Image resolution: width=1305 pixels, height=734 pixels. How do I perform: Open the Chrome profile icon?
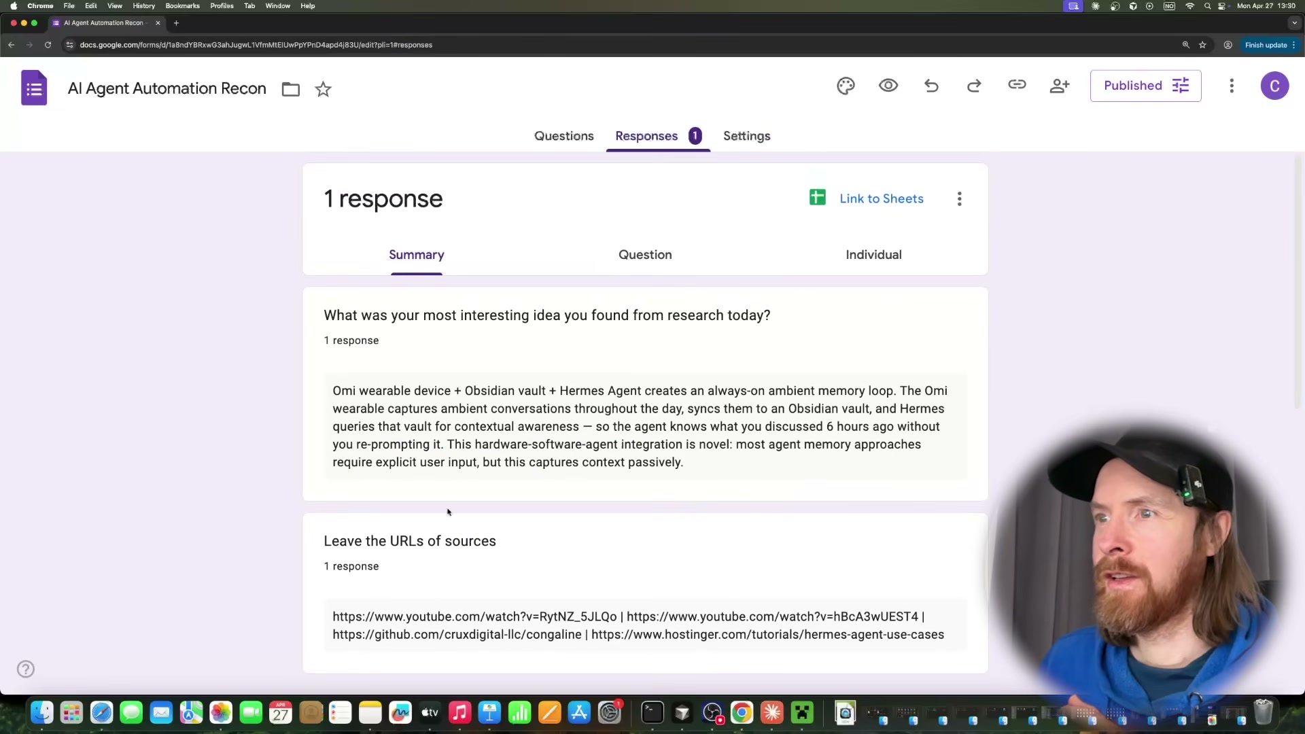[1228, 45]
